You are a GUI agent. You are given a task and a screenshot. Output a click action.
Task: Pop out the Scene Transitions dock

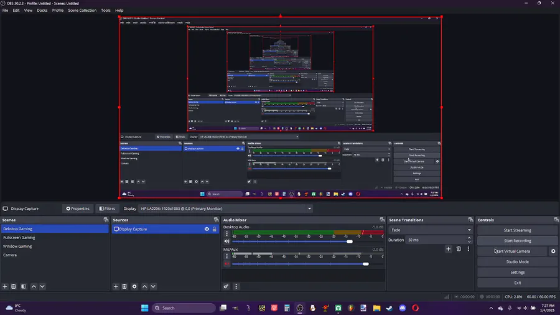[x=470, y=220]
